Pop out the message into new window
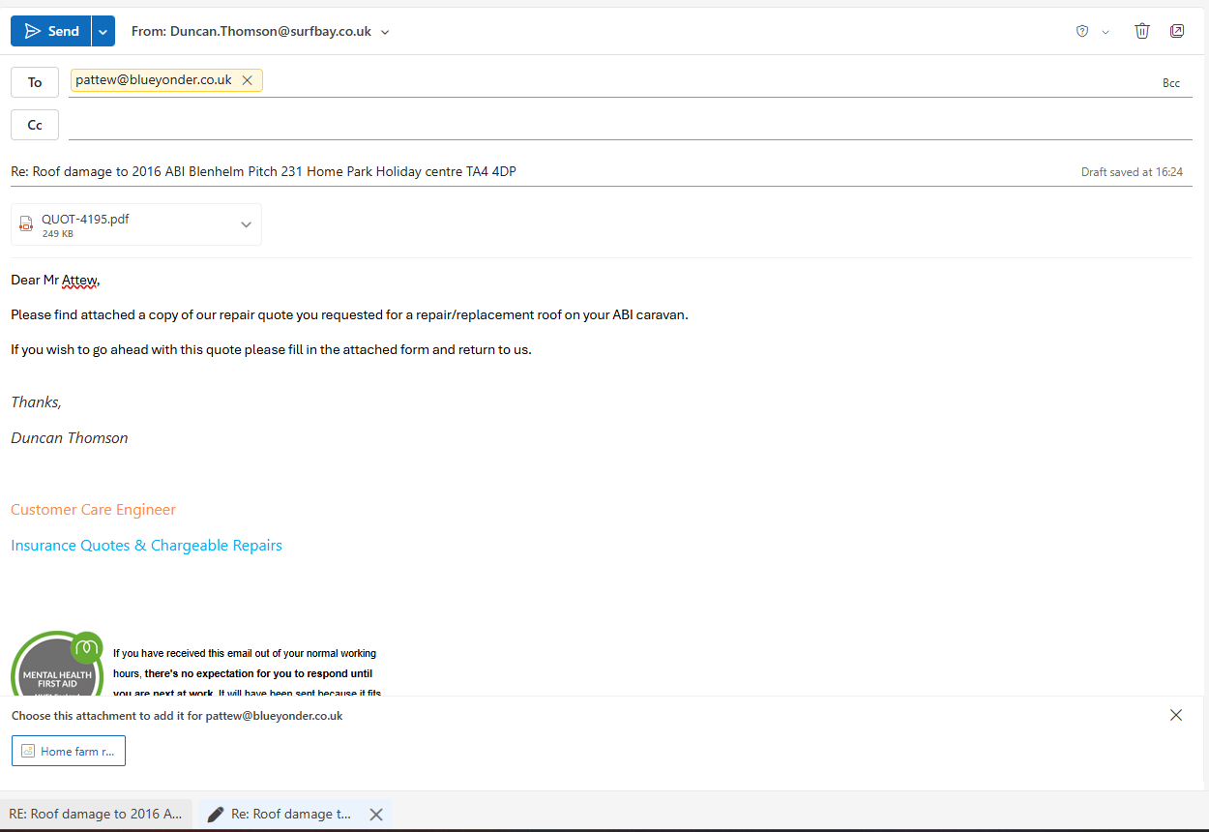The height and width of the screenshot is (832, 1209). pos(1177,31)
